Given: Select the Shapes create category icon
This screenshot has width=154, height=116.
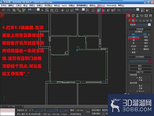Looking at the screenshot, I should coord(133,21).
